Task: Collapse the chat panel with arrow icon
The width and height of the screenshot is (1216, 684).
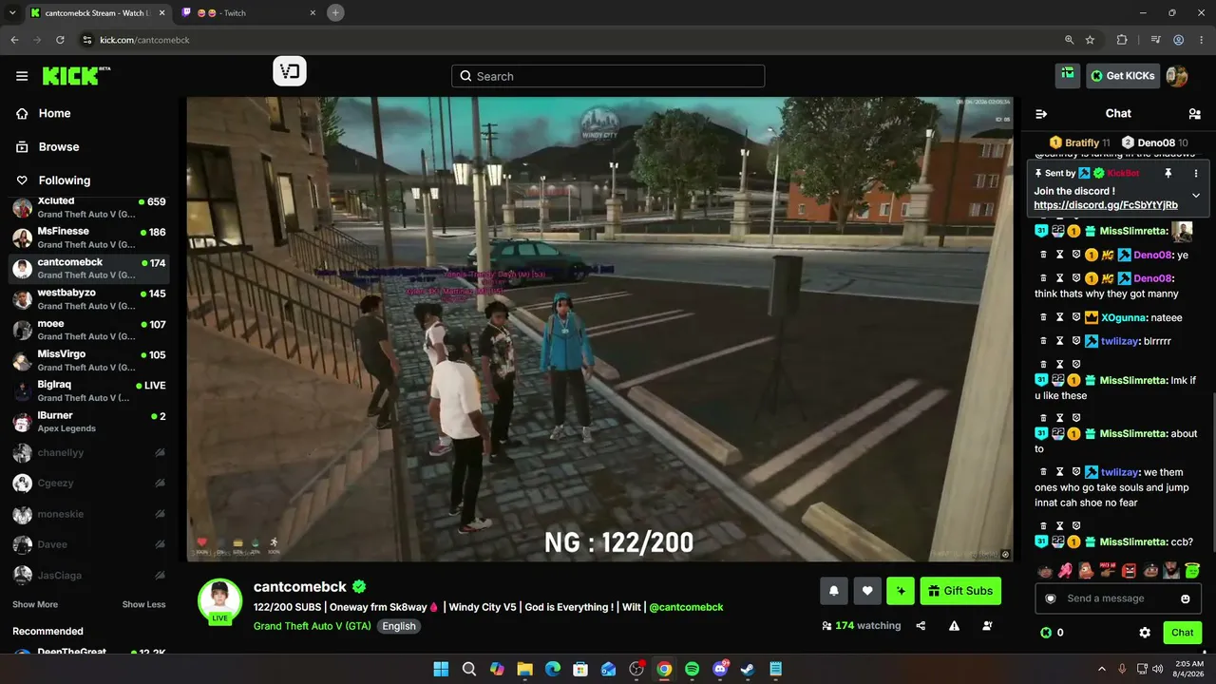Action: (1041, 114)
